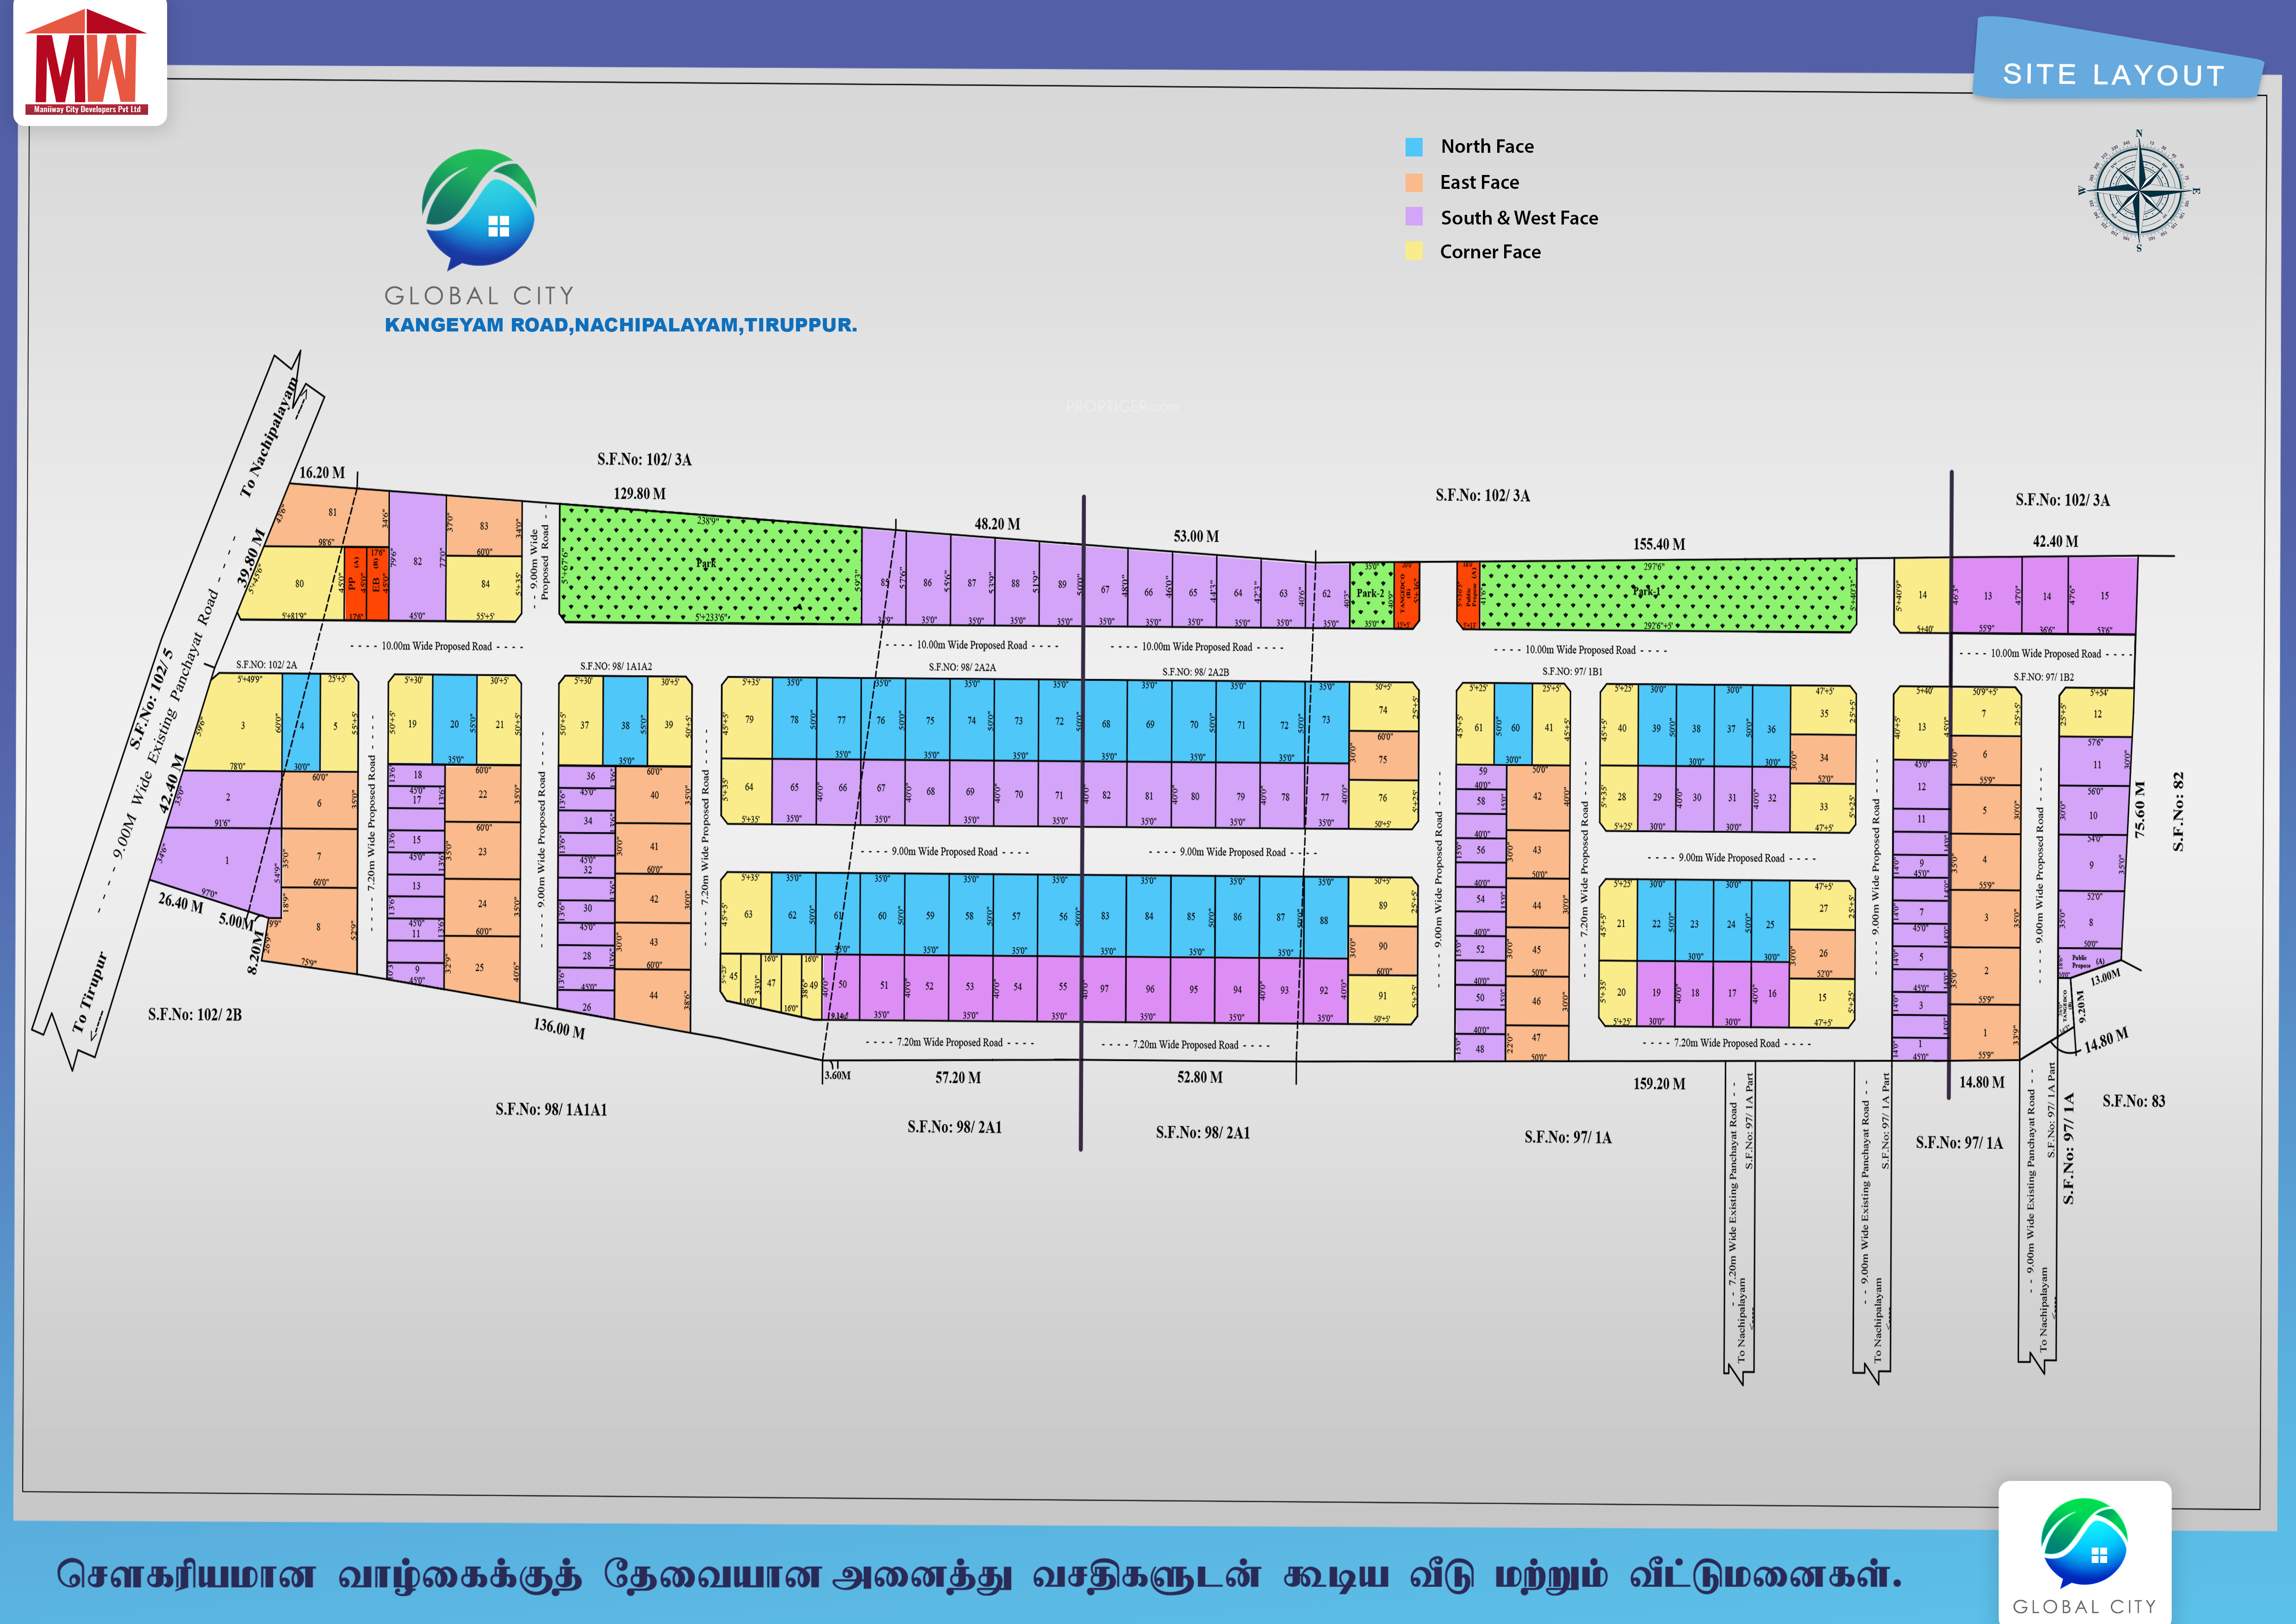Click the Corner Face yellow legend swatch
This screenshot has height=1624, width=2296.
1414,251
